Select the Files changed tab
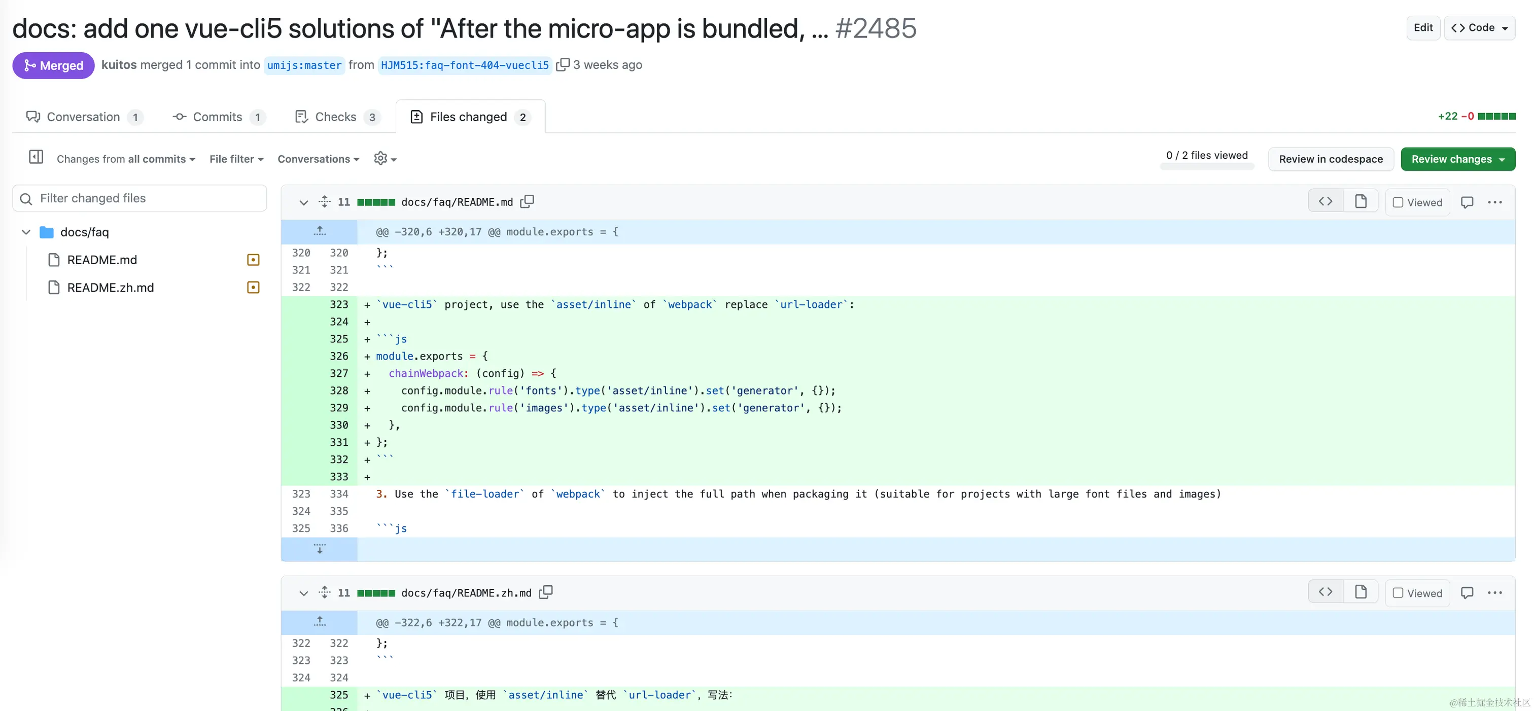This screenshot has width=1534, height=711. (470, 117)
